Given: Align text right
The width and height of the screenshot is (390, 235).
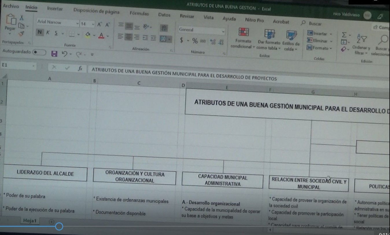Looking at the screenshot, I should click(136, 38).
